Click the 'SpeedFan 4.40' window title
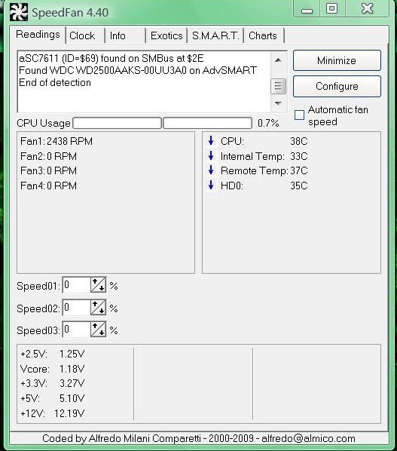 pyautogui.click(x=70, y=12)
